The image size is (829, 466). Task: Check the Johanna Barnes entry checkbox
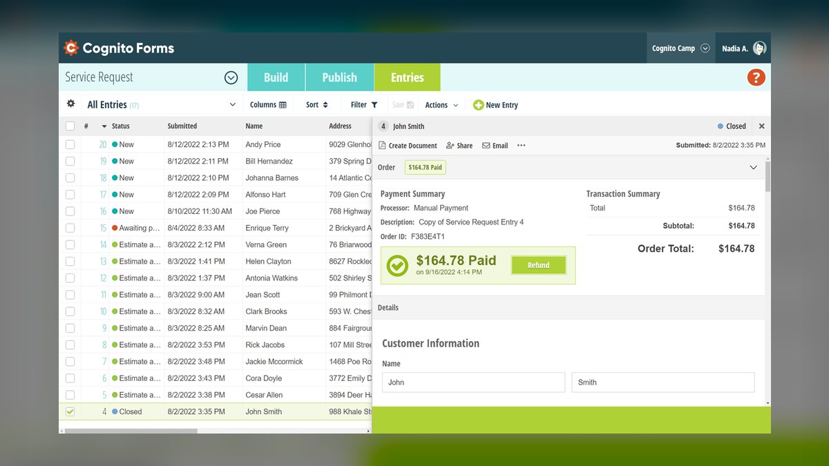click(x=70, y=177)
